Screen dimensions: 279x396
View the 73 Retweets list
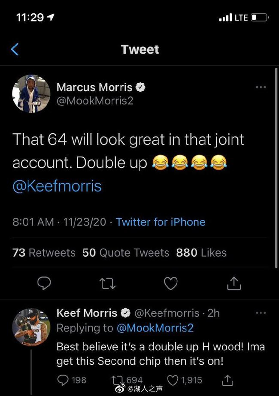(x=44, y=253)
